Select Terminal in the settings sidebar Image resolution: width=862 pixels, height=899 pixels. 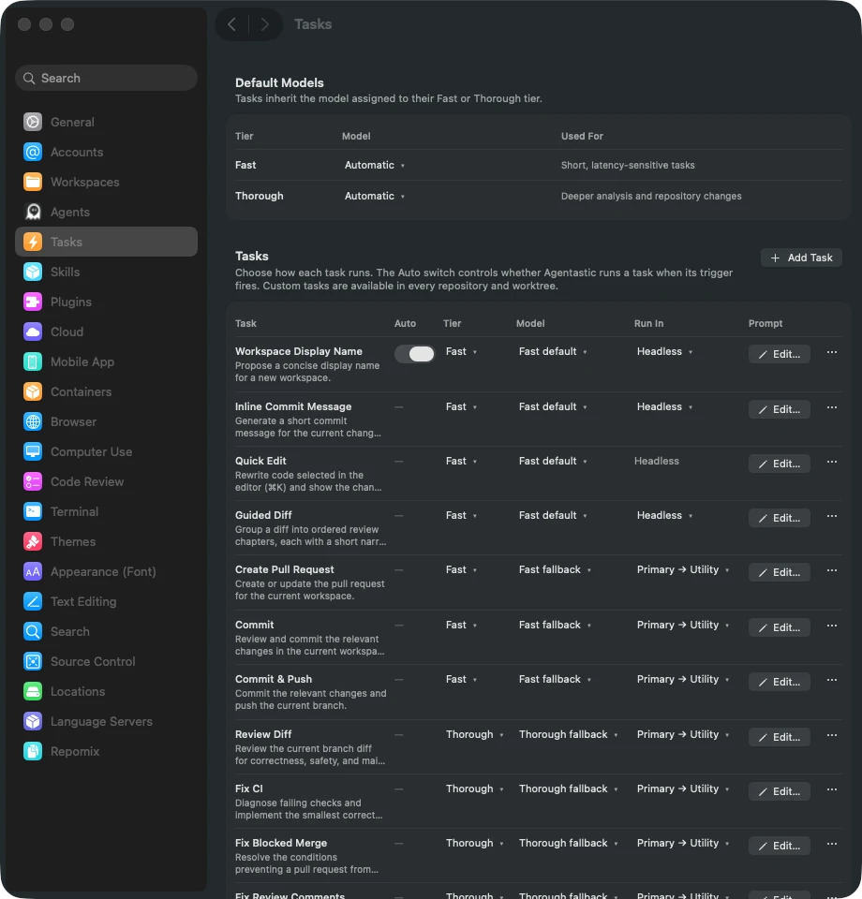point(106,511)
